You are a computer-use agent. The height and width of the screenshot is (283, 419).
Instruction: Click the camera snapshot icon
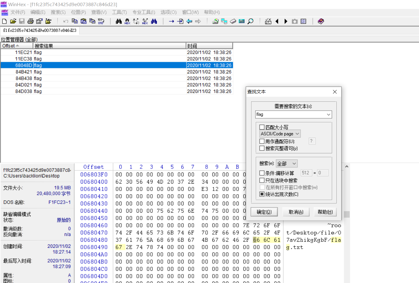click(x=295, y=21)
